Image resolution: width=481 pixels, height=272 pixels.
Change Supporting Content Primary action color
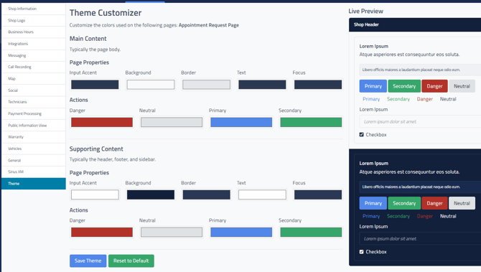(241, 232)
